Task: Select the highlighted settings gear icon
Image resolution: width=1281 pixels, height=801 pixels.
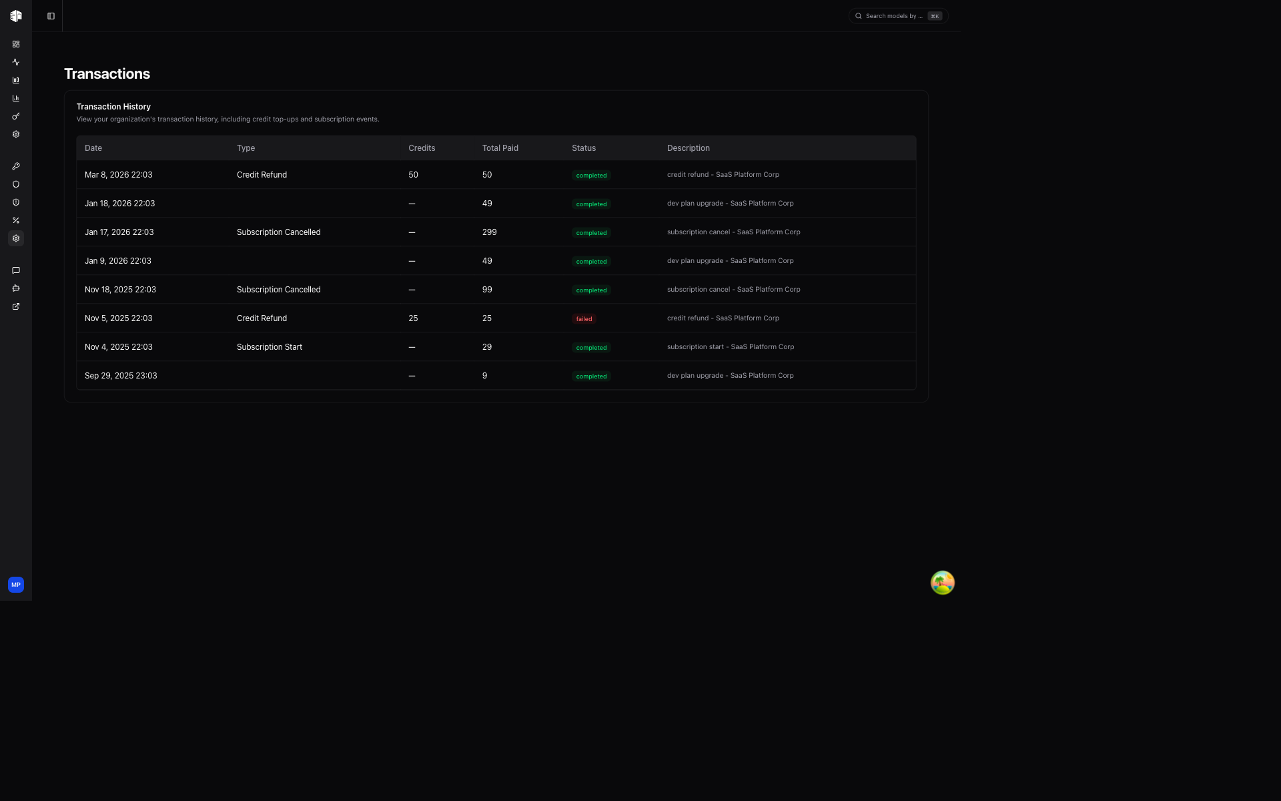Action: pyautogui.click(x=16, y=238)
